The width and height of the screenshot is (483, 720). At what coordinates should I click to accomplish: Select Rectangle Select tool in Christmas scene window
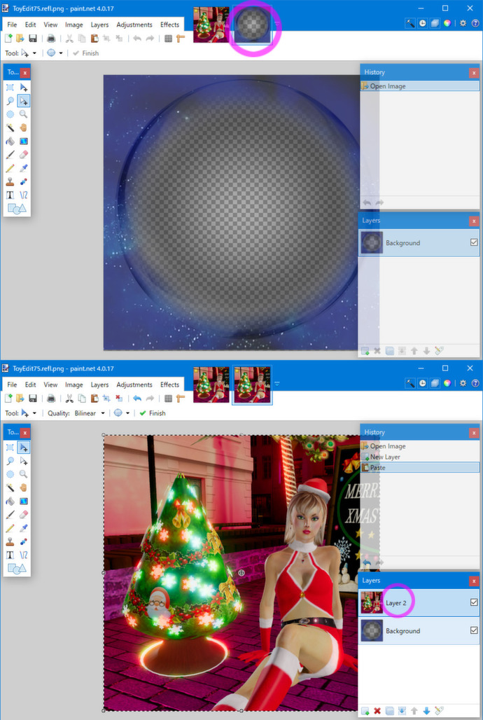click(10, 448)
